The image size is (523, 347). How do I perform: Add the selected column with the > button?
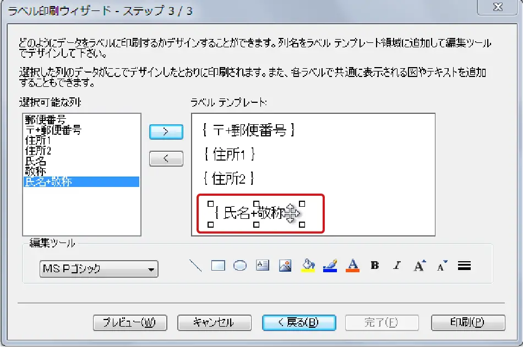tap(166, 131)
